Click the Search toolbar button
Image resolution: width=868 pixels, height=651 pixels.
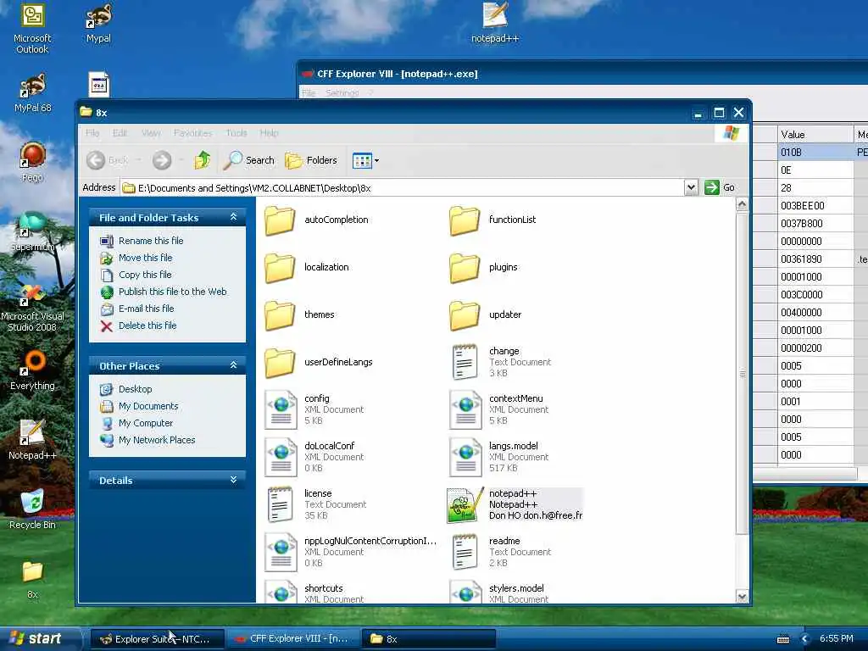(249, 160)
